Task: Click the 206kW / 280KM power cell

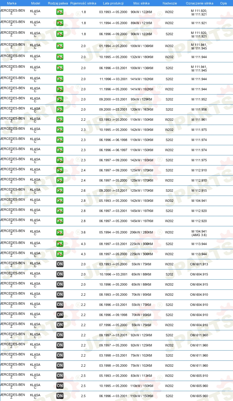Action: click(x=142, y=232)
